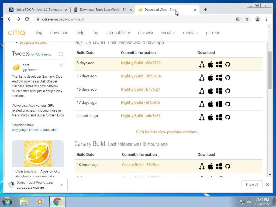Go back to previous page
This screenshot has height=207, width=276.
(10, 19)
